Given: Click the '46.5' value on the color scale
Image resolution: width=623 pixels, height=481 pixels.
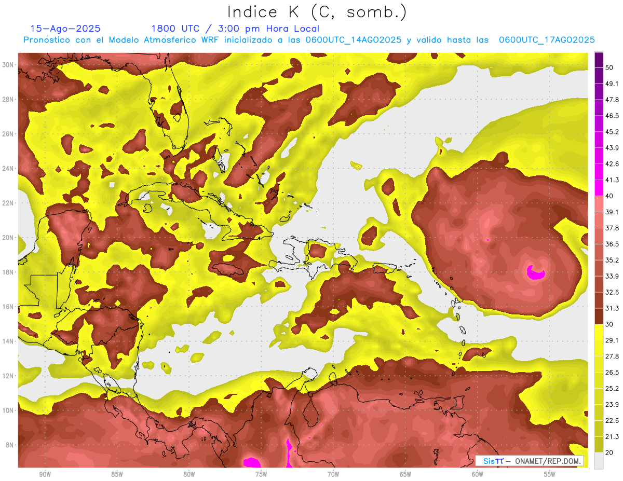Looking at the screenshot, I should pyautogui.click(x=612, y=116).
